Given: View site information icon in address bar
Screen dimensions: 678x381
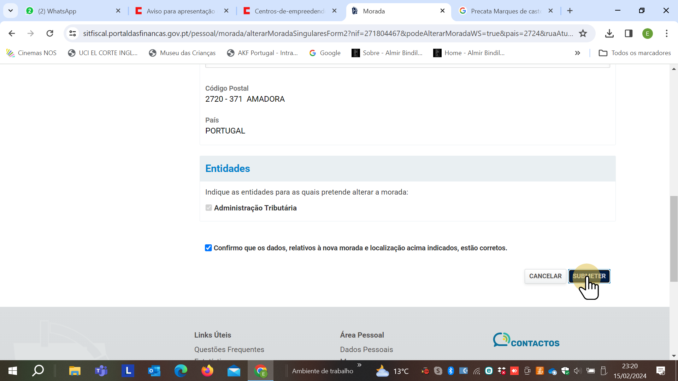Looking at the screenshot, I should pos(73,34).
